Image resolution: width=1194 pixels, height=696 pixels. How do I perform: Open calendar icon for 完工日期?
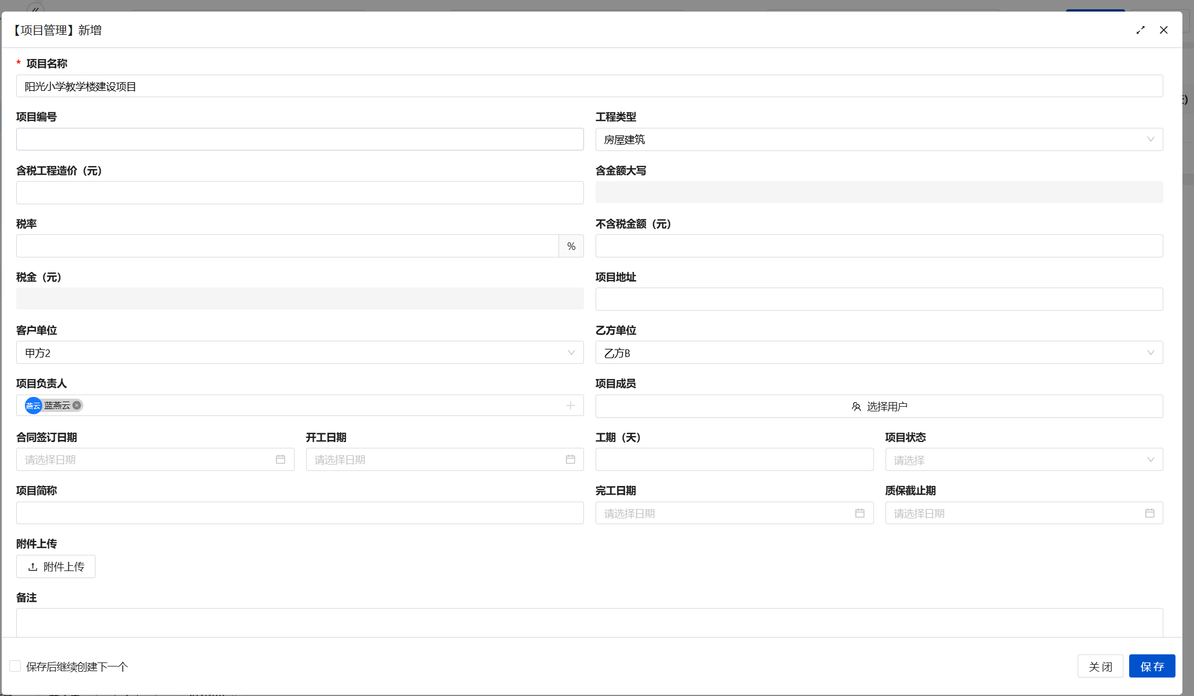point(859,513)
